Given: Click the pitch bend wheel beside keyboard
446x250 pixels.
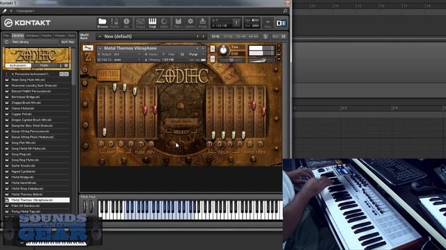Looking at the screenshot, I should tap(85, 207).
